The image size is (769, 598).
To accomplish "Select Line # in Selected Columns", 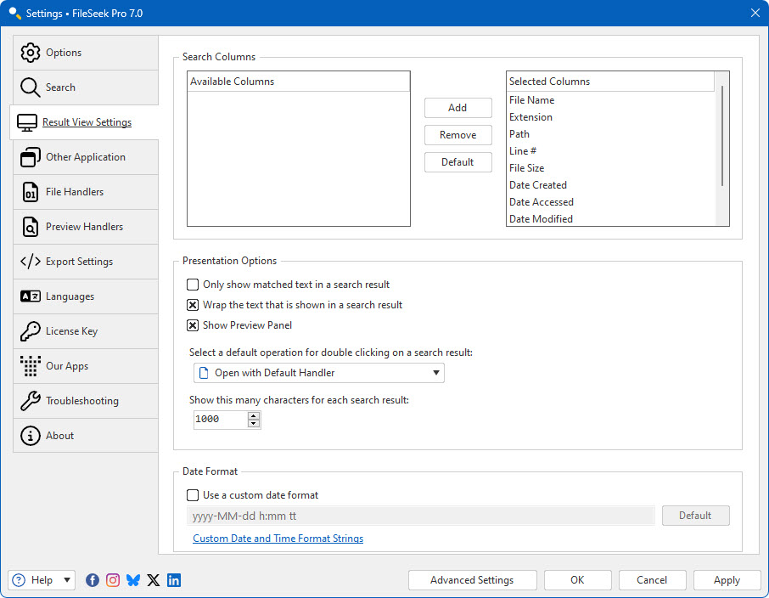I will click(610, 151).
